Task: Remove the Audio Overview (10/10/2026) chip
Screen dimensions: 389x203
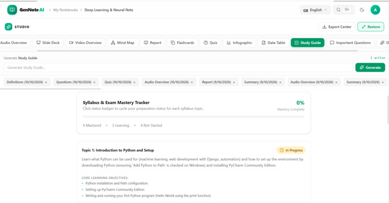Action: coord(192,82)
